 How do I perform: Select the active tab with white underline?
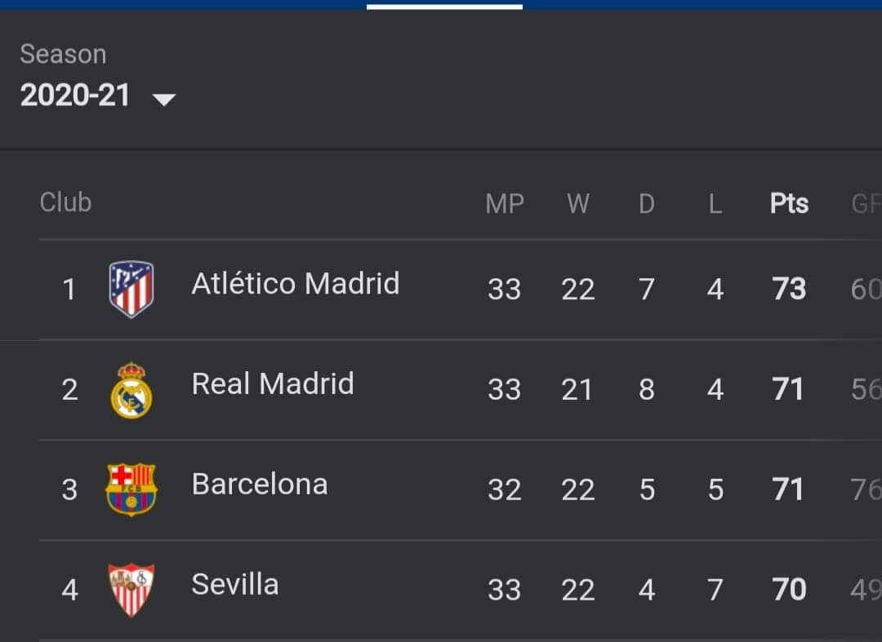(444, 5)
